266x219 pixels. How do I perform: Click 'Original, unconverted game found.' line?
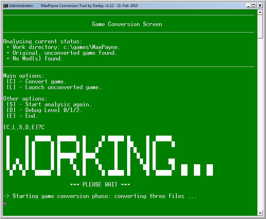[62, 53]
